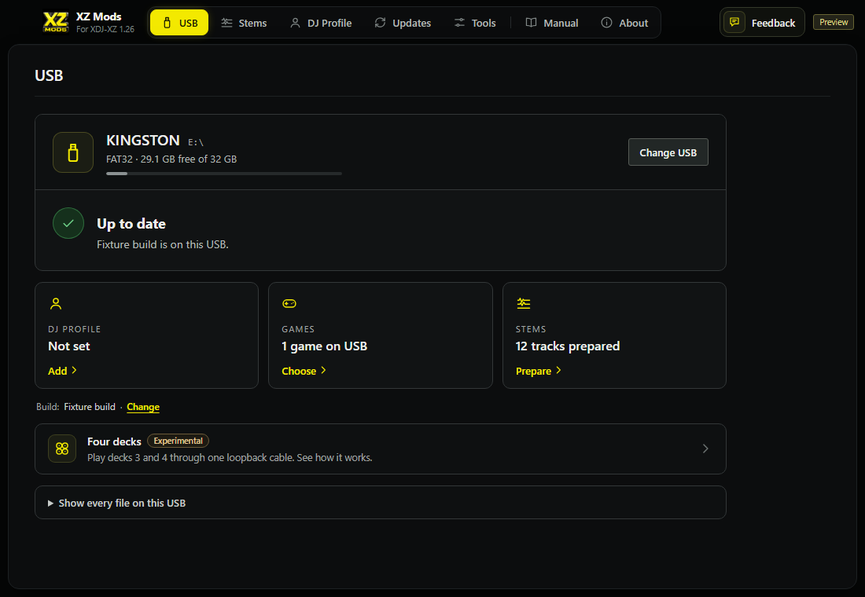This screenshot has width=865, height=597.
Task: Open the USB tab
Action: point(179,23)
